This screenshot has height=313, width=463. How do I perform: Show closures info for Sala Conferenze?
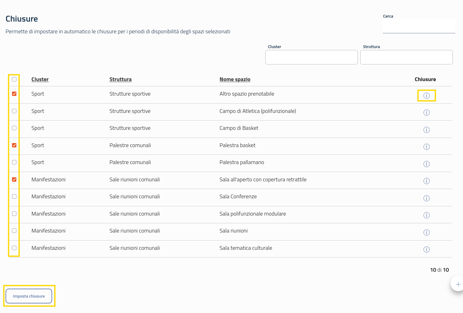[426, 198]
